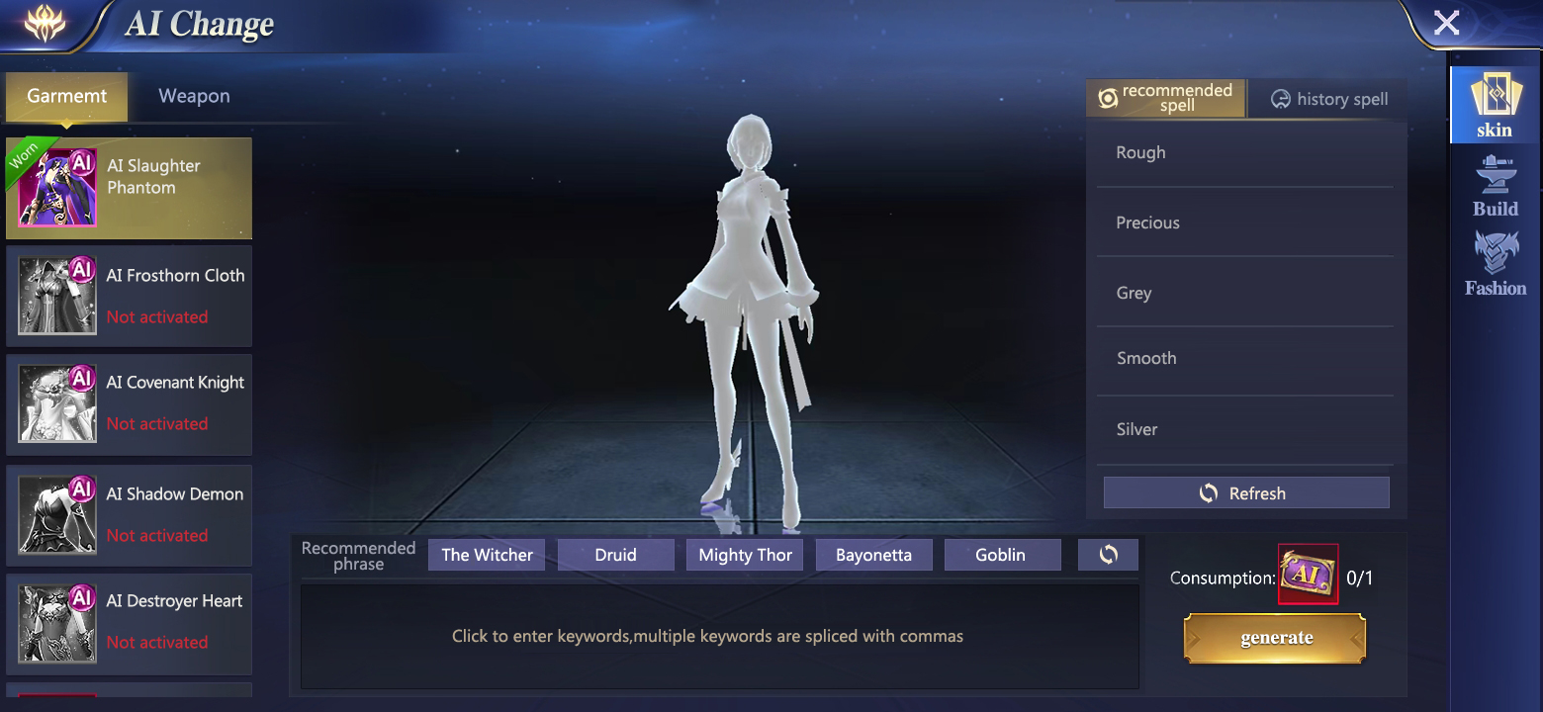Click the AI consumption ticket icon
The width and height of the screenshot is (1543, 712).
point(1308,575)
